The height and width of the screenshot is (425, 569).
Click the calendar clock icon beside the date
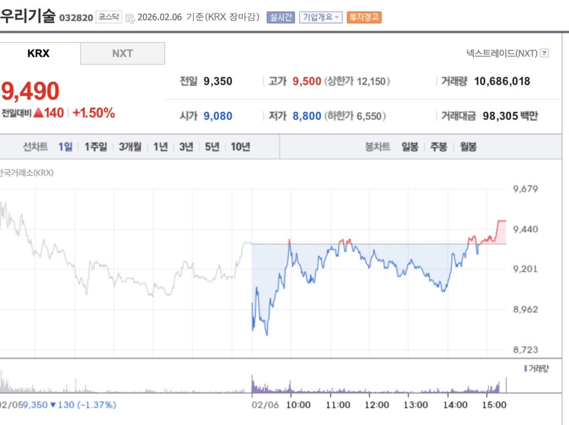coord(130,18)
